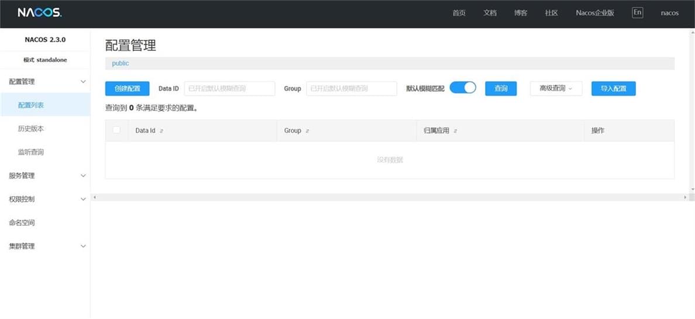Open the 历史版本 menu item

click(31, 129)
